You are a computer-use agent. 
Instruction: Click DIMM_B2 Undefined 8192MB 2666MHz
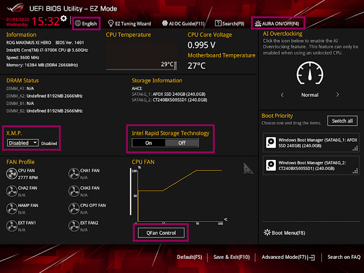[44, 111]
